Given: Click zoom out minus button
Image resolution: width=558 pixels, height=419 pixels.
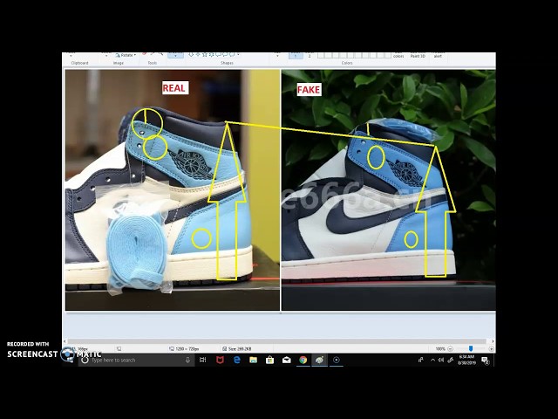Looking at the screenshot, I should 450,349.
